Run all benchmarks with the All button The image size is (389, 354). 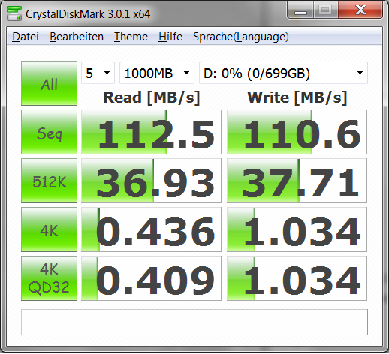[x=49, y=83]
